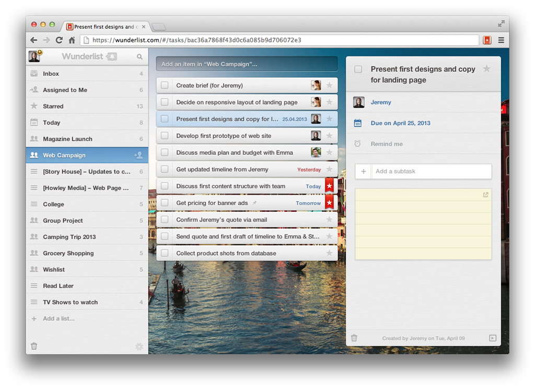
Task: Click Add a list... in sidebar
Action: tap(59, 318)
